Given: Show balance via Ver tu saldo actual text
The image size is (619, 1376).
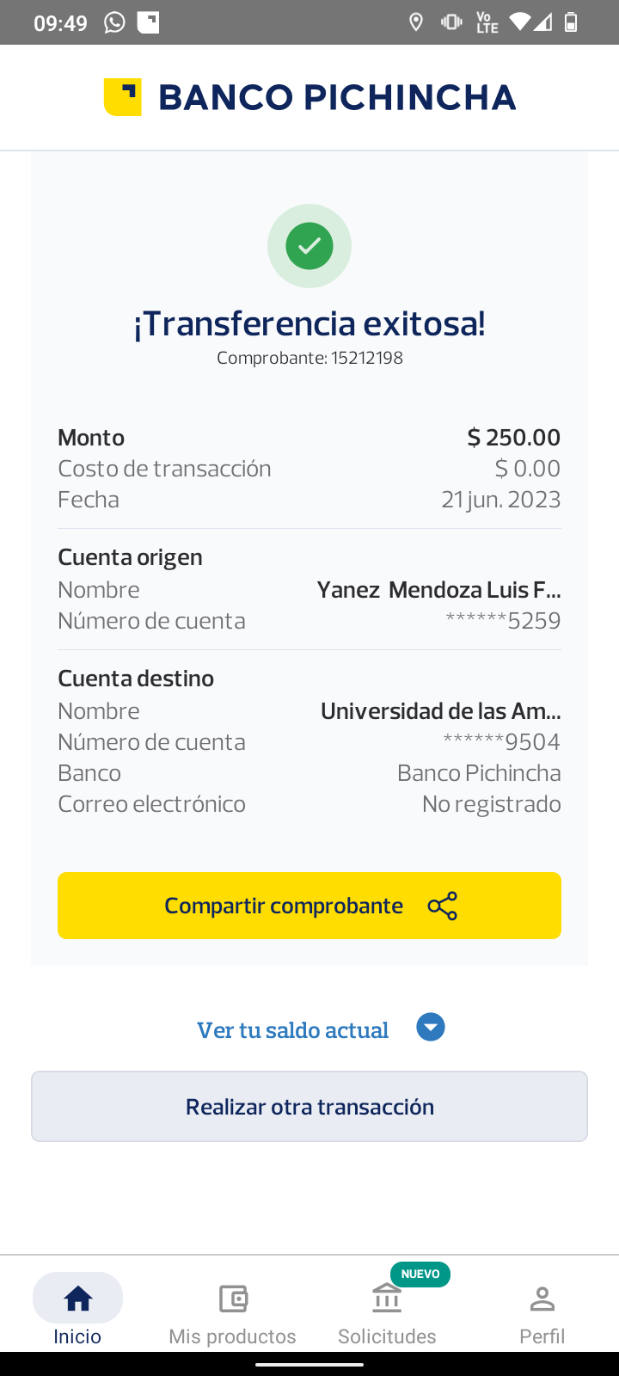Looking at the screenshot, I should [x=292, y=1029].
